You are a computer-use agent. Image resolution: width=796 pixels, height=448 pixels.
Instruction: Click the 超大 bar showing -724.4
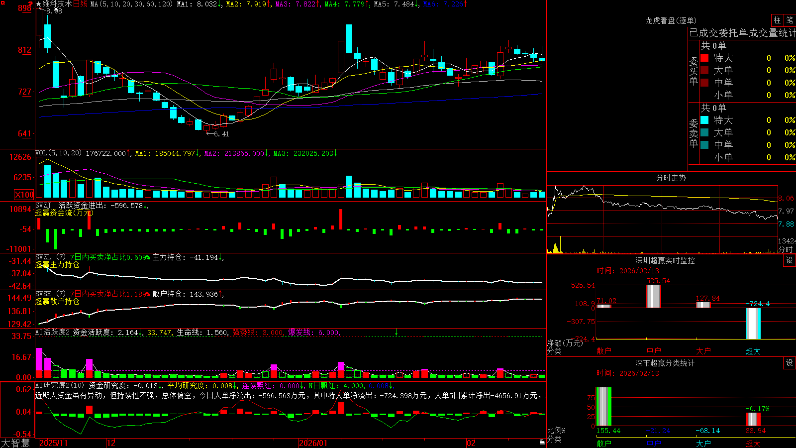[x=753, y=324]
